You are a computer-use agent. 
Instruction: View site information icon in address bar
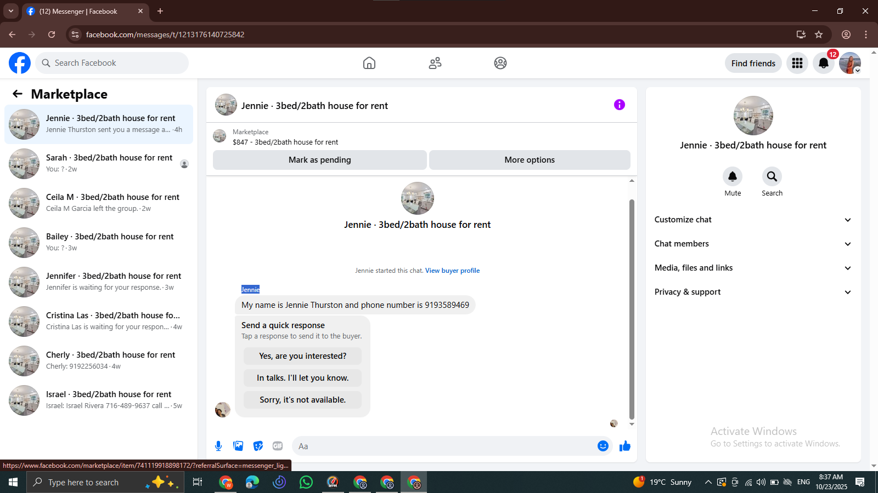[x=76, y=35]
